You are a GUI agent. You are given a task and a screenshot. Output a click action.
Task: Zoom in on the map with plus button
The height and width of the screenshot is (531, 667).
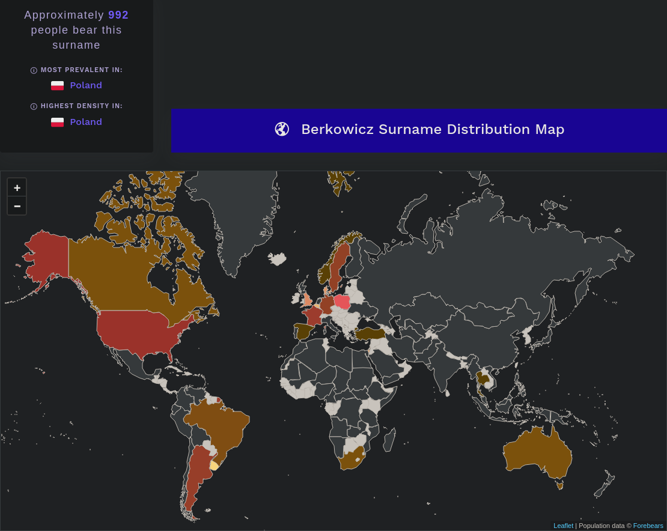coord(17,187)
